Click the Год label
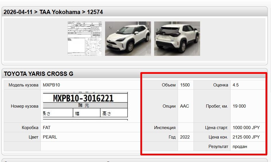Image resolution: width=271 pixels, height=162 pixels. [172, 137]
